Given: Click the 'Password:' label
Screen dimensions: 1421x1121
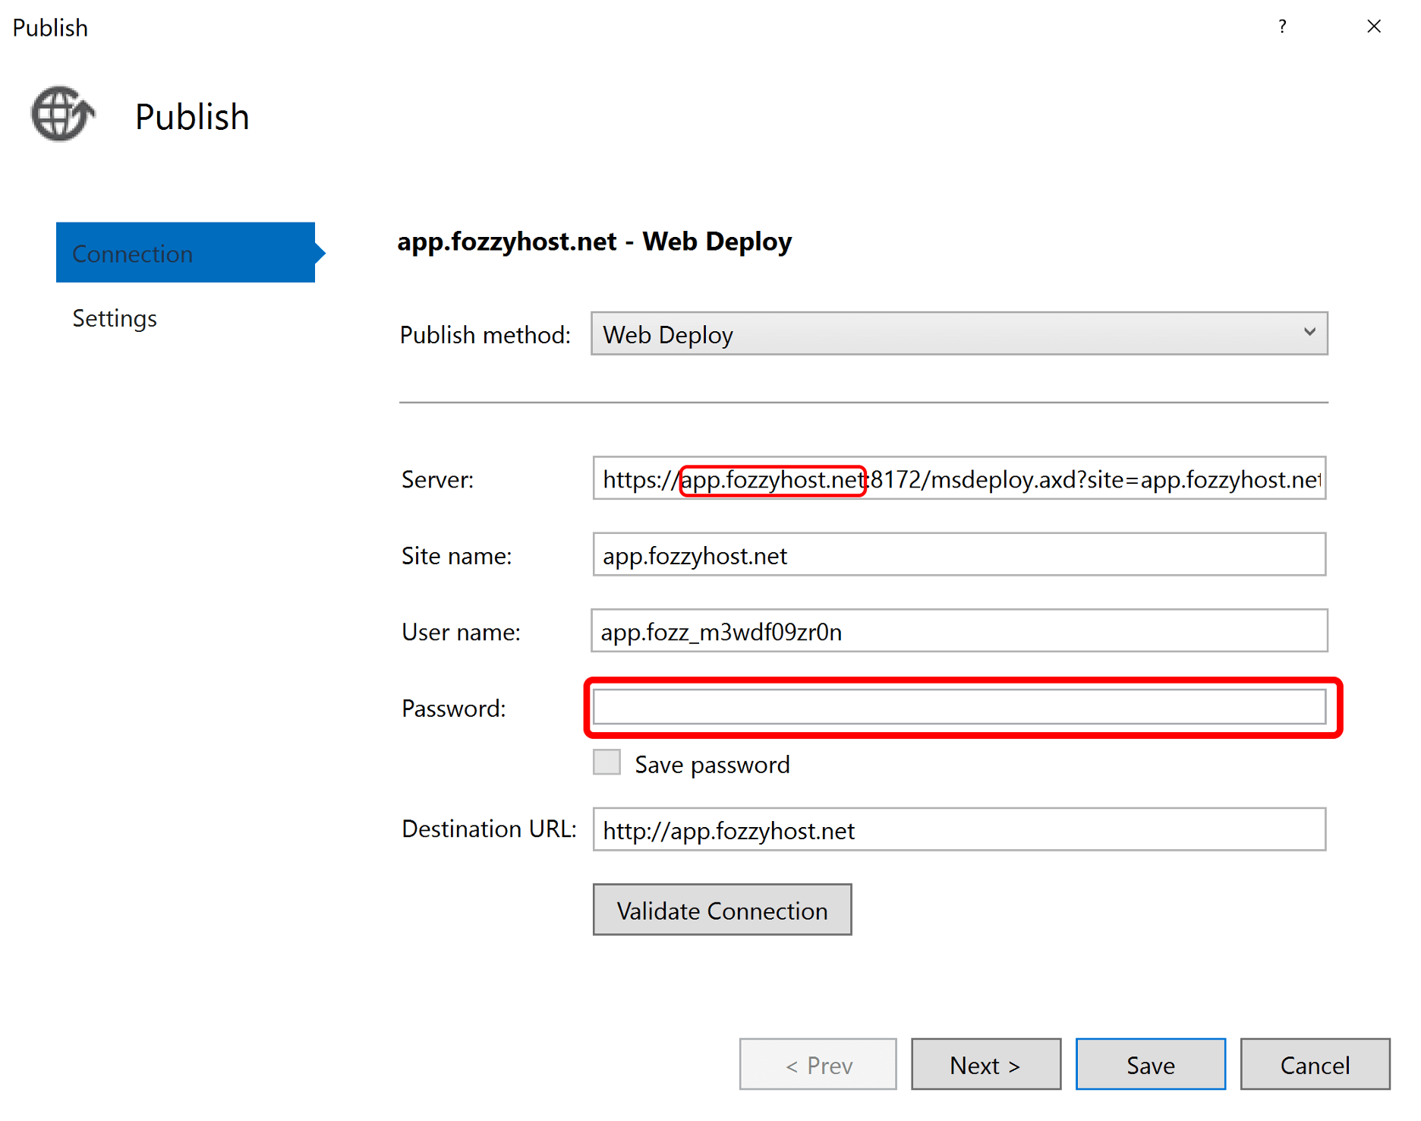Looking at the screenshot, I should [x=453, y=709].
